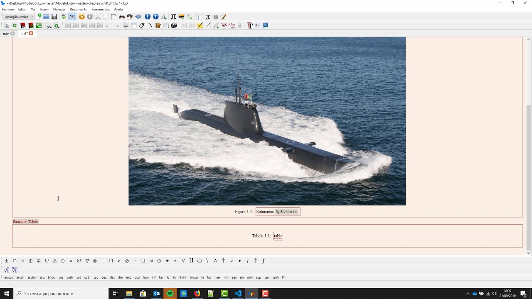Insert the tanh function
The width and height of the screenshot is (532, 299).
coord(276,277)
